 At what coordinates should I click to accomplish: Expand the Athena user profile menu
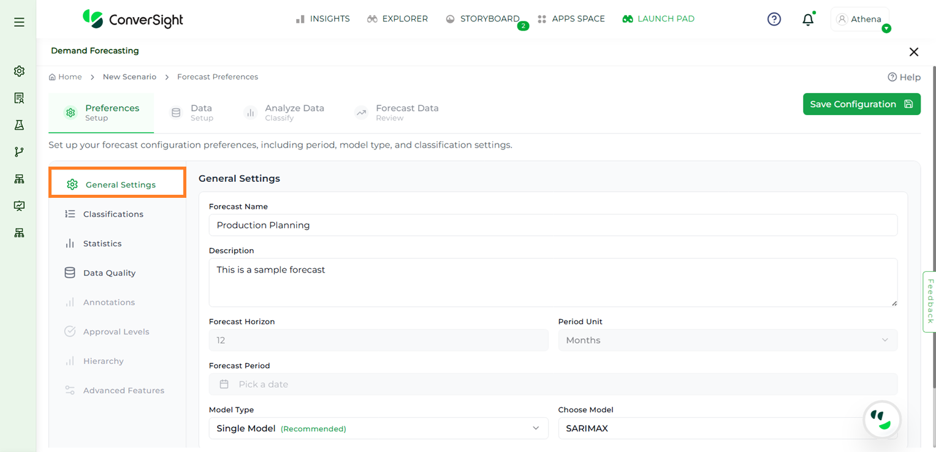860,20
